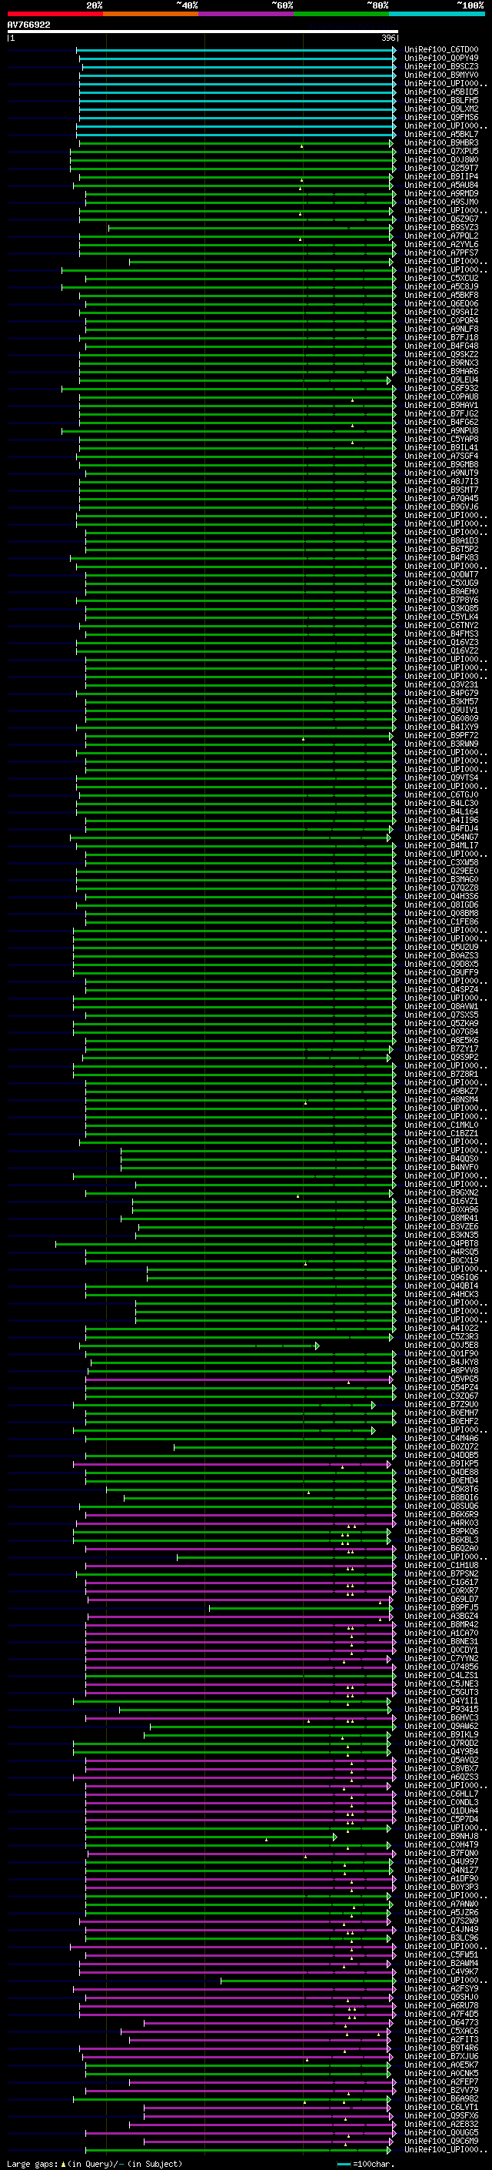This screenshot has width=492, height=2170.
Task: Click the purple ~60% identity color segment
Action: pyautogui.click(x=247, y=14)
